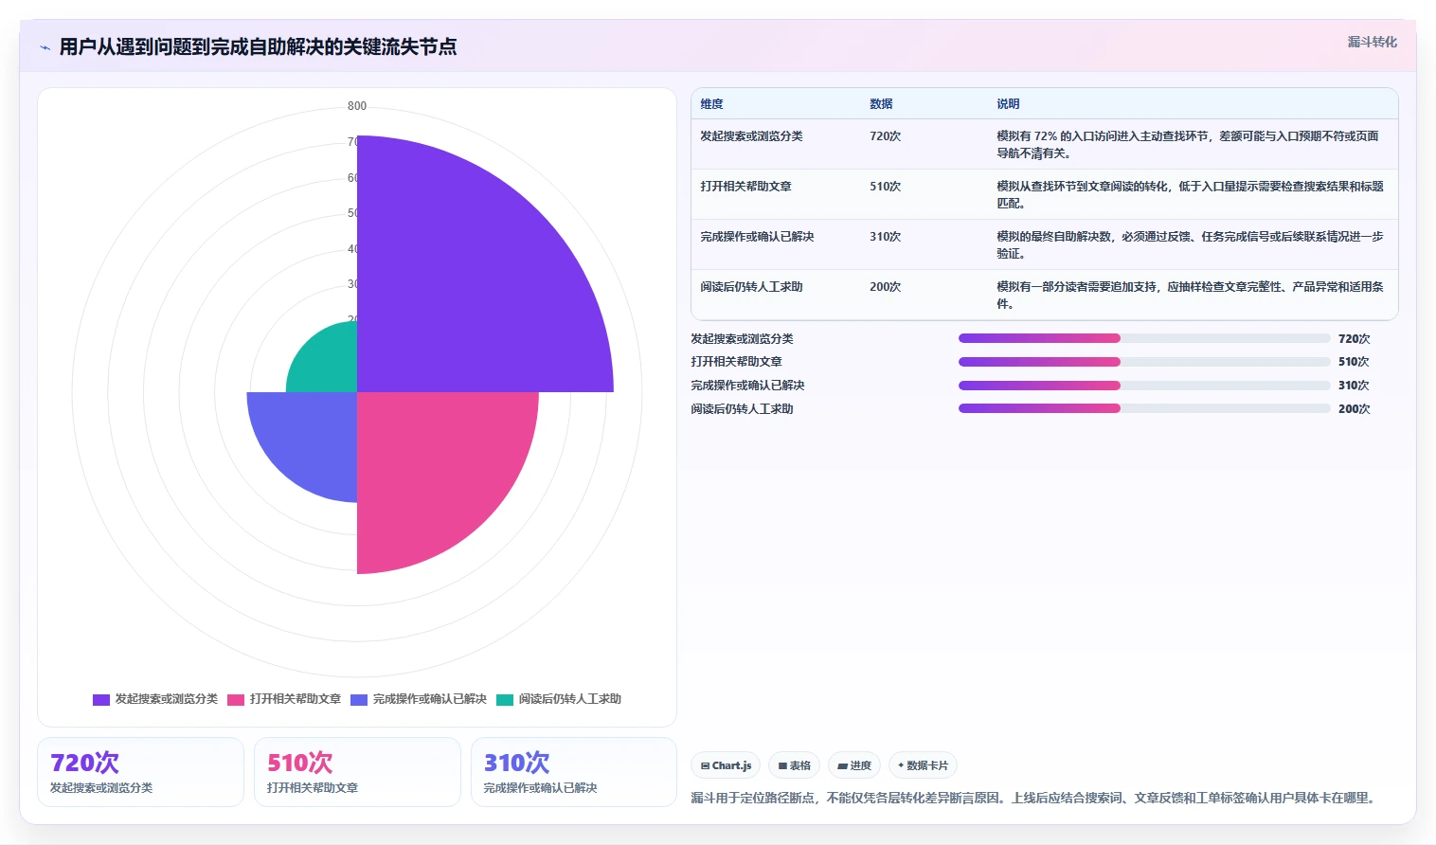
Task: Click the 数据 column header
Action: tap(881, 104)
